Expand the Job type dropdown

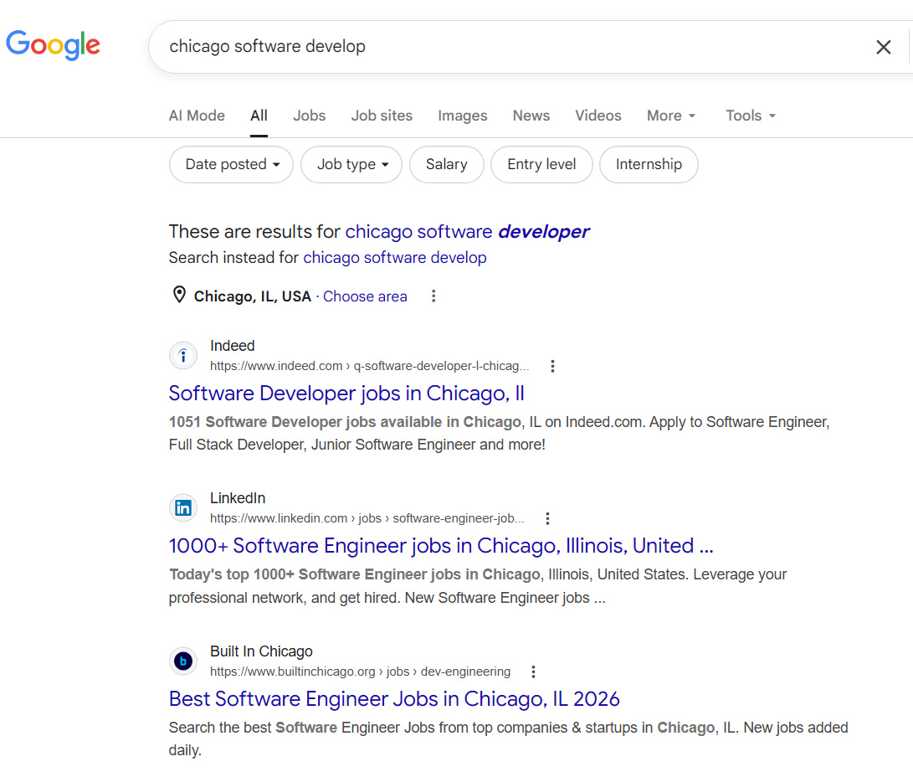tap(351, 164)
